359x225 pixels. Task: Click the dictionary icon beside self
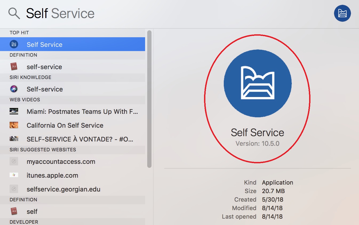(x=14, y=211)
